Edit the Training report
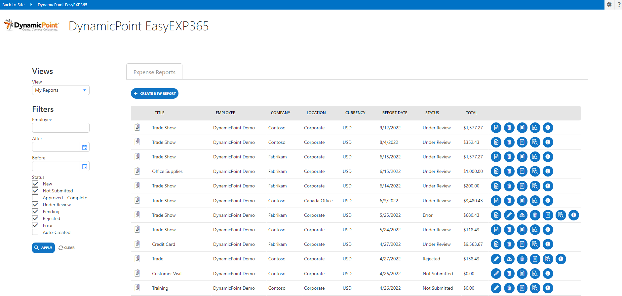622x296 pixels. tap(496, 288)
